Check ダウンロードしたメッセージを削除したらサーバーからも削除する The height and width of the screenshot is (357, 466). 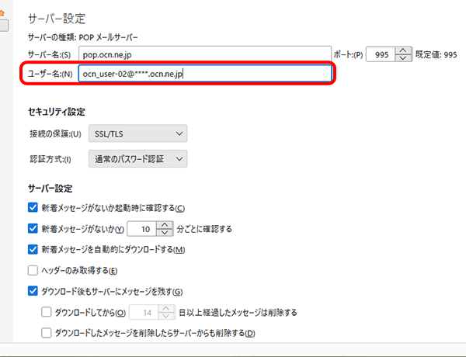pyautogui.click(x=46, y=334)
